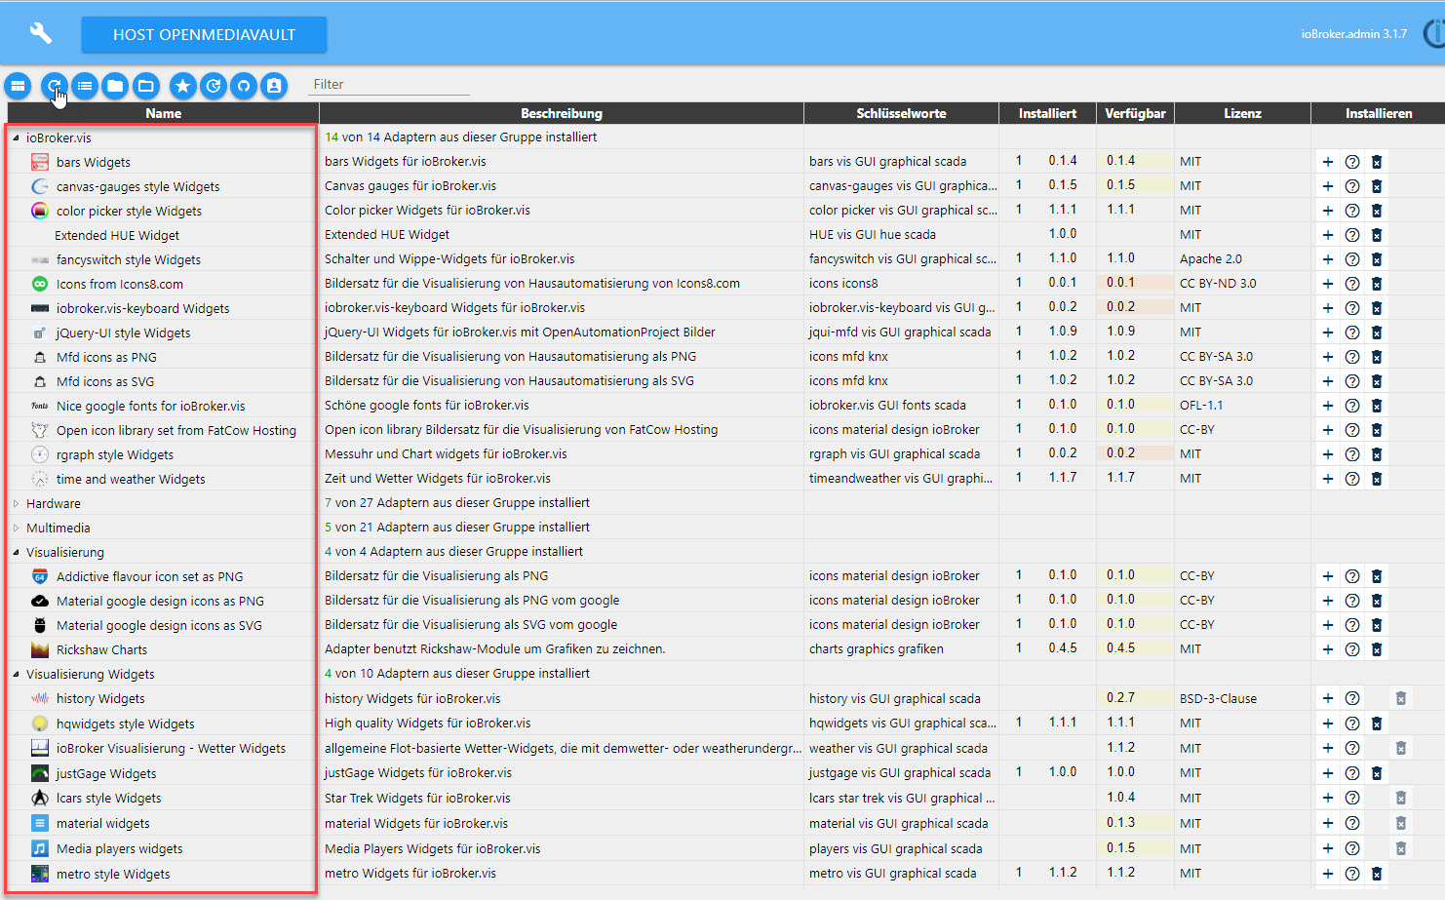Click 'charts graphics grafiken' keywords cell
This screenshot has height=900, width=1445.
pyautogui.click(x=877, y=648)
